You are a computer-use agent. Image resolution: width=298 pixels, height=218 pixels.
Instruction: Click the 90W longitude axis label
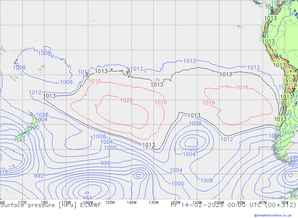(241, 203)
